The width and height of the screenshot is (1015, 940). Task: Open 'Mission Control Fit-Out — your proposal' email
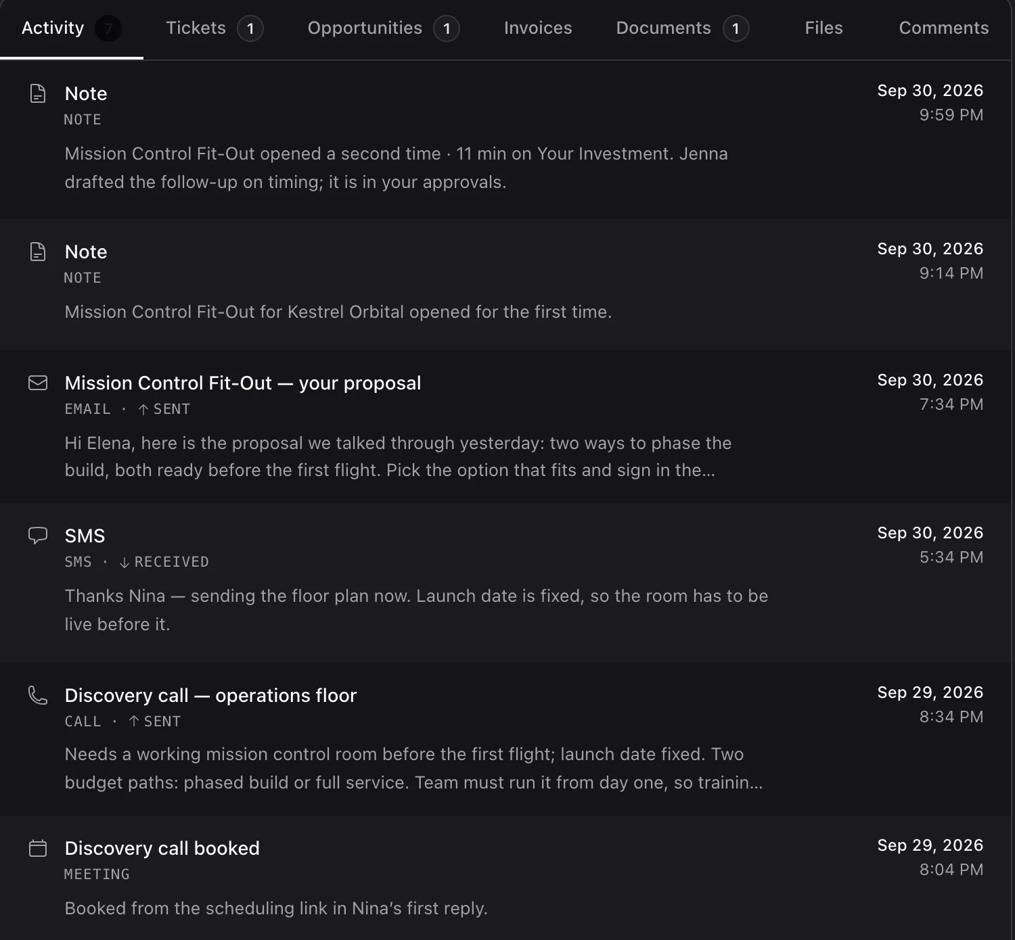click(243, 383)
